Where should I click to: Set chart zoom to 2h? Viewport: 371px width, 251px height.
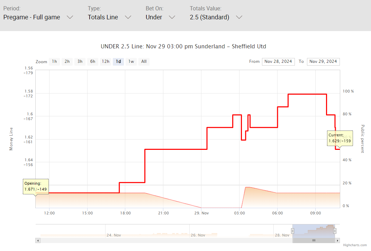(x=67, y=62)
